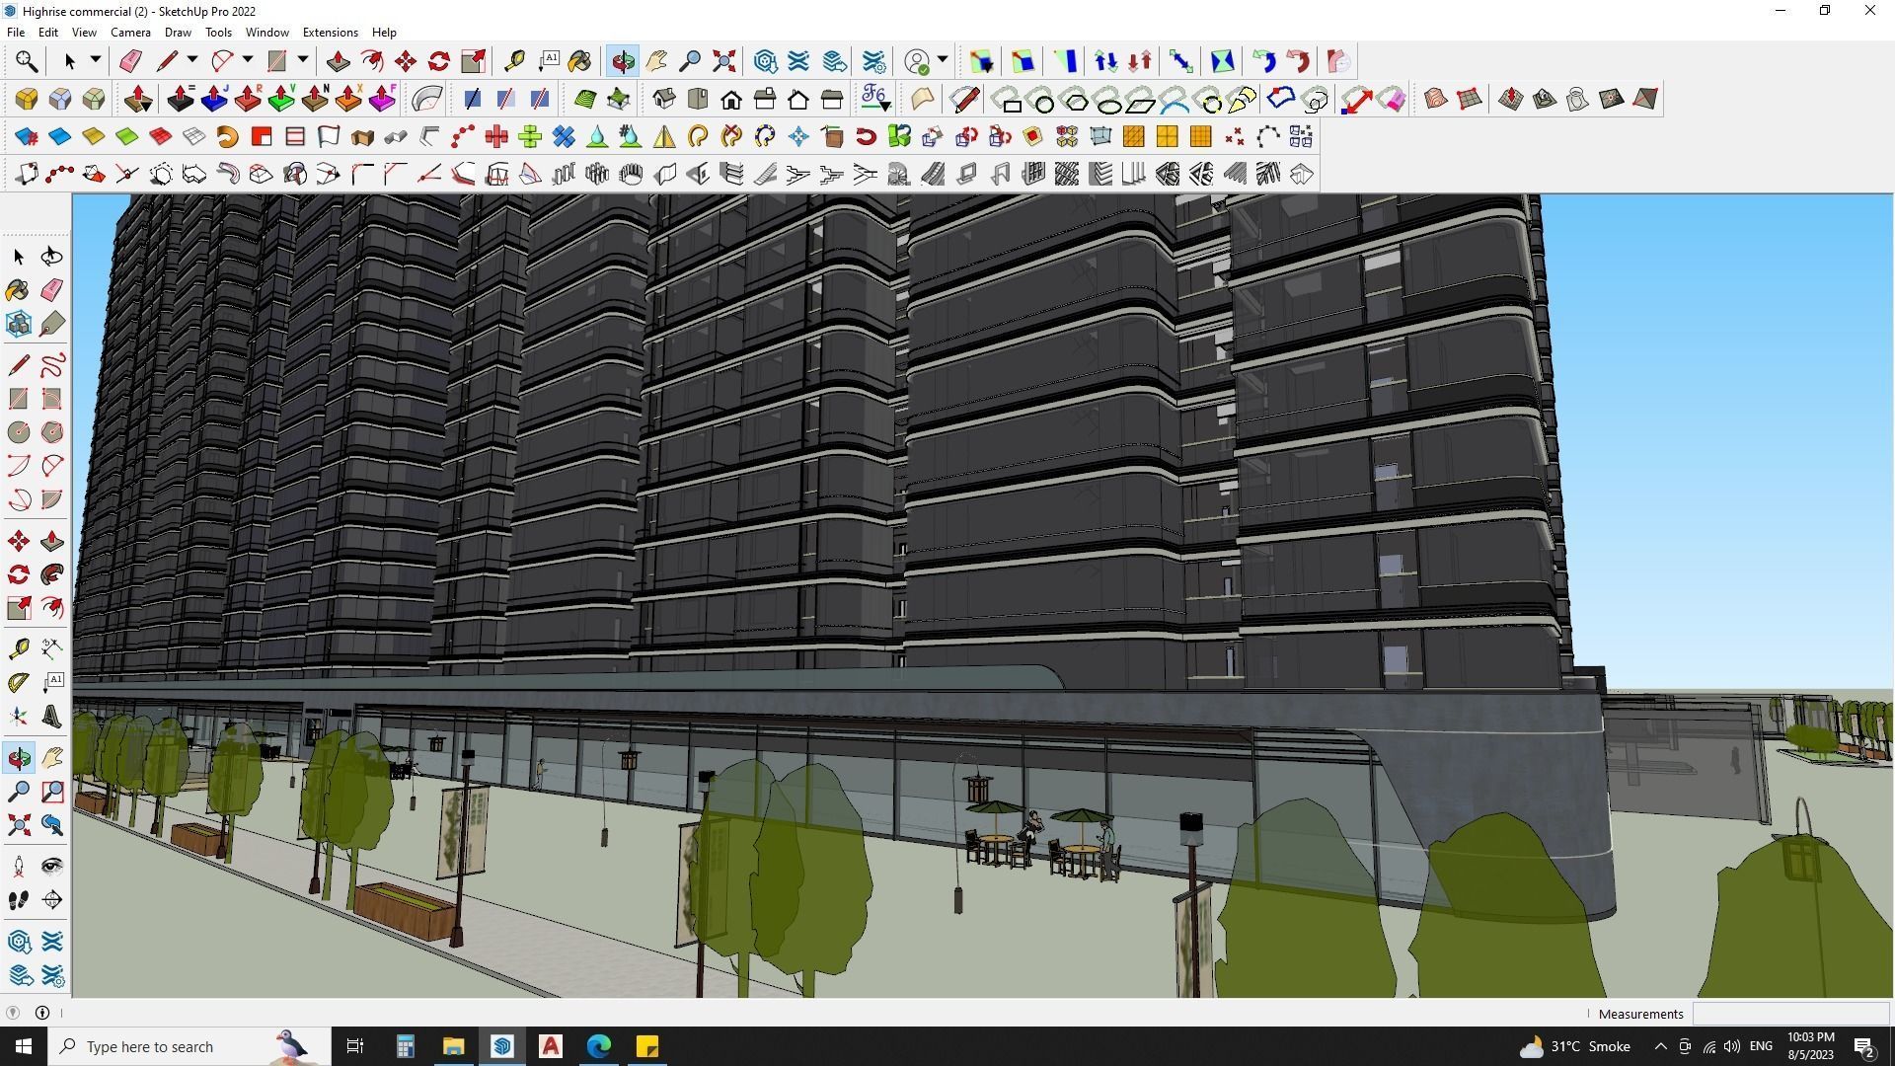Click the blue J Joint Push Pull icon
This screenshot has height=1066, width=1895.
tap(214, 99)
